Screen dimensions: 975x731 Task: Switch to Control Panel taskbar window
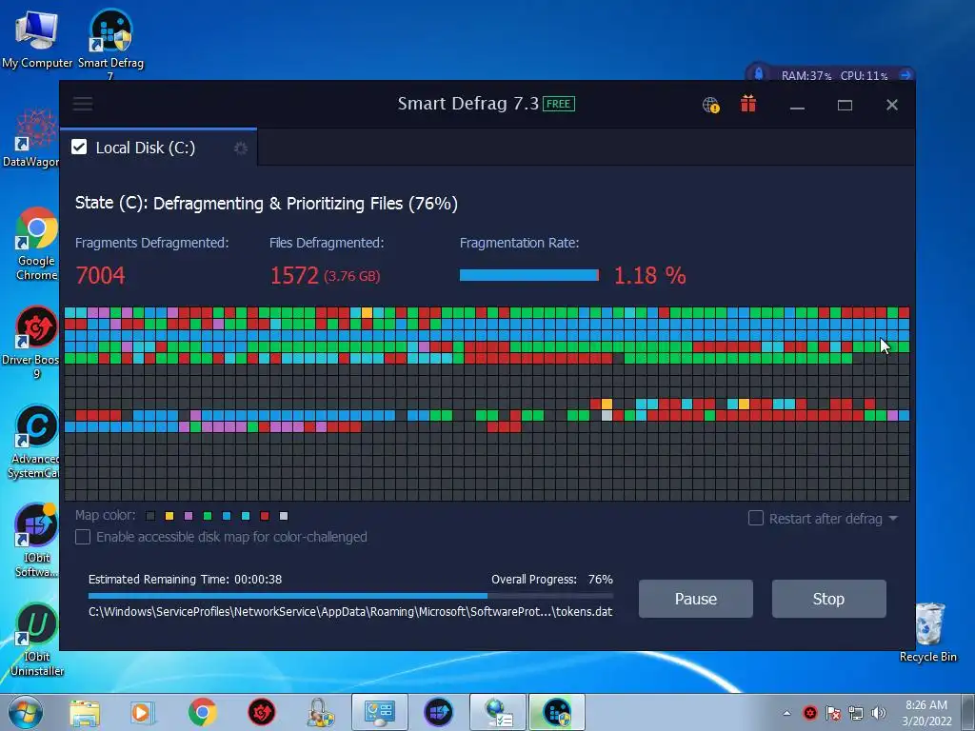pos(379,712)
